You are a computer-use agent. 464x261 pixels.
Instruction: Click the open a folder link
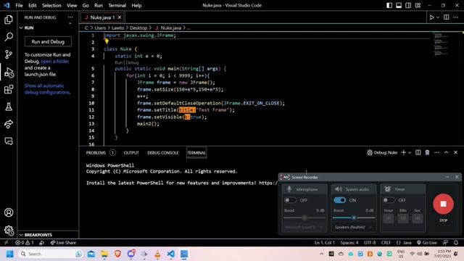[55, 61]
